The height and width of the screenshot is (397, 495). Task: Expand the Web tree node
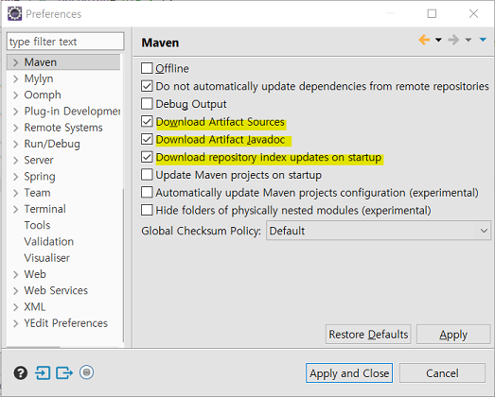pyautogui.click(x=16, y=275)
